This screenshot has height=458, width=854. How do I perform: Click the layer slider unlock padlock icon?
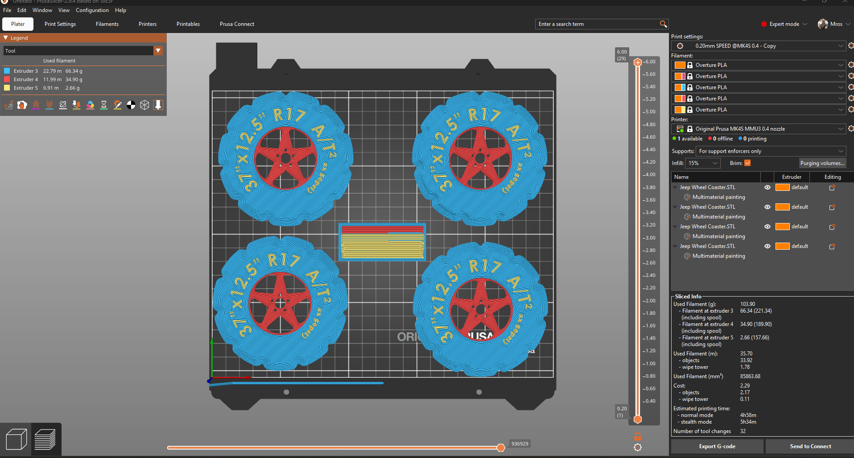638,437
